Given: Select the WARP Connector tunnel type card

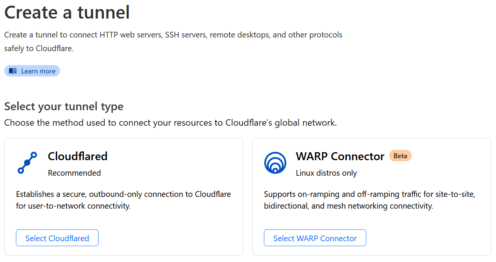Looking at the screenshot, I should [x=371, y=196].
